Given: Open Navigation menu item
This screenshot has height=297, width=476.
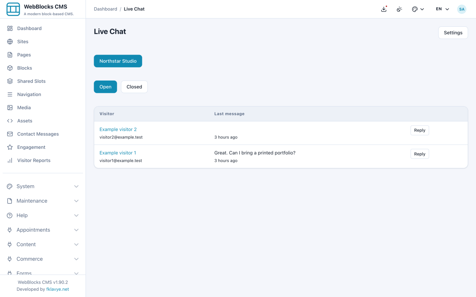Looking at the screenshot, I should [x=43, y=94].
